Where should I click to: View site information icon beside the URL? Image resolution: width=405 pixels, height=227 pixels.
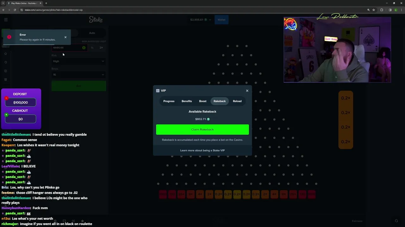coord(22,10)
